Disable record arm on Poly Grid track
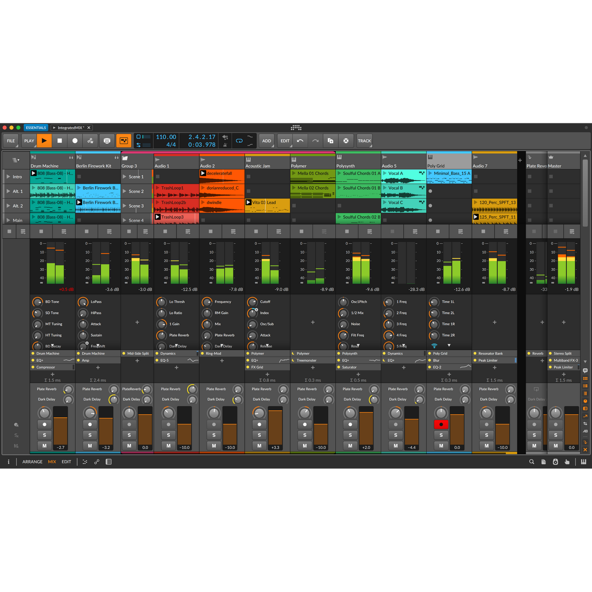592x592 pixels. pos(441,424)
